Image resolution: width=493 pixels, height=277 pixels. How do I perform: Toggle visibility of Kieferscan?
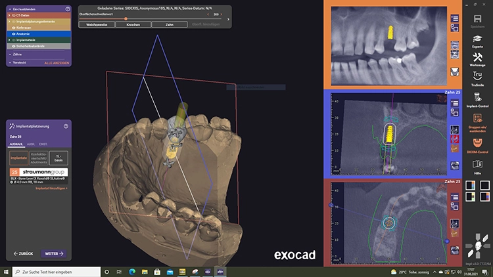point(14,28)
